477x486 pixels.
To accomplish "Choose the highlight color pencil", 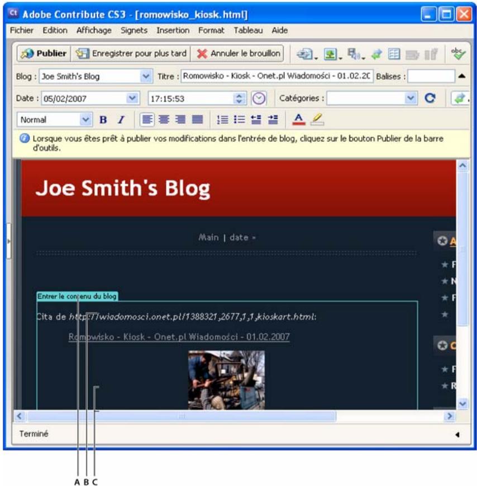I will 317,119.
